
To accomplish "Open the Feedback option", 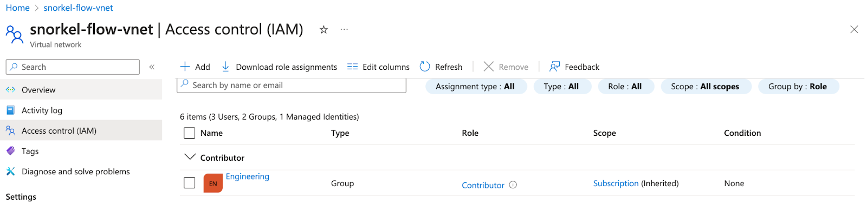I will pos(574,67).
